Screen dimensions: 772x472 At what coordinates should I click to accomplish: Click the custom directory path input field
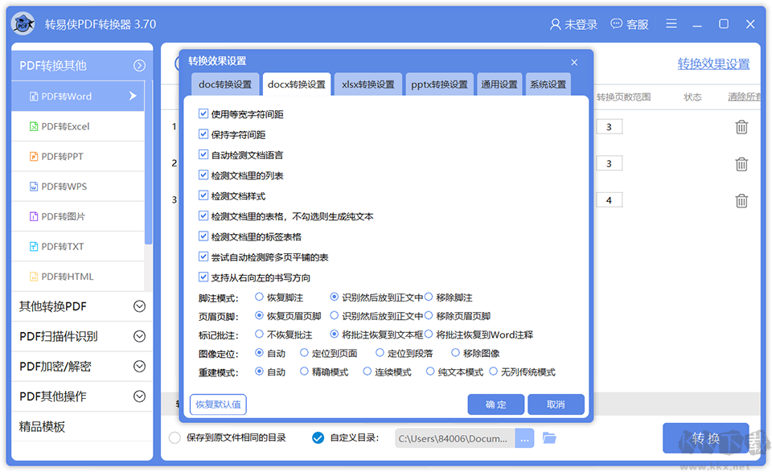[x=456, y=438]
